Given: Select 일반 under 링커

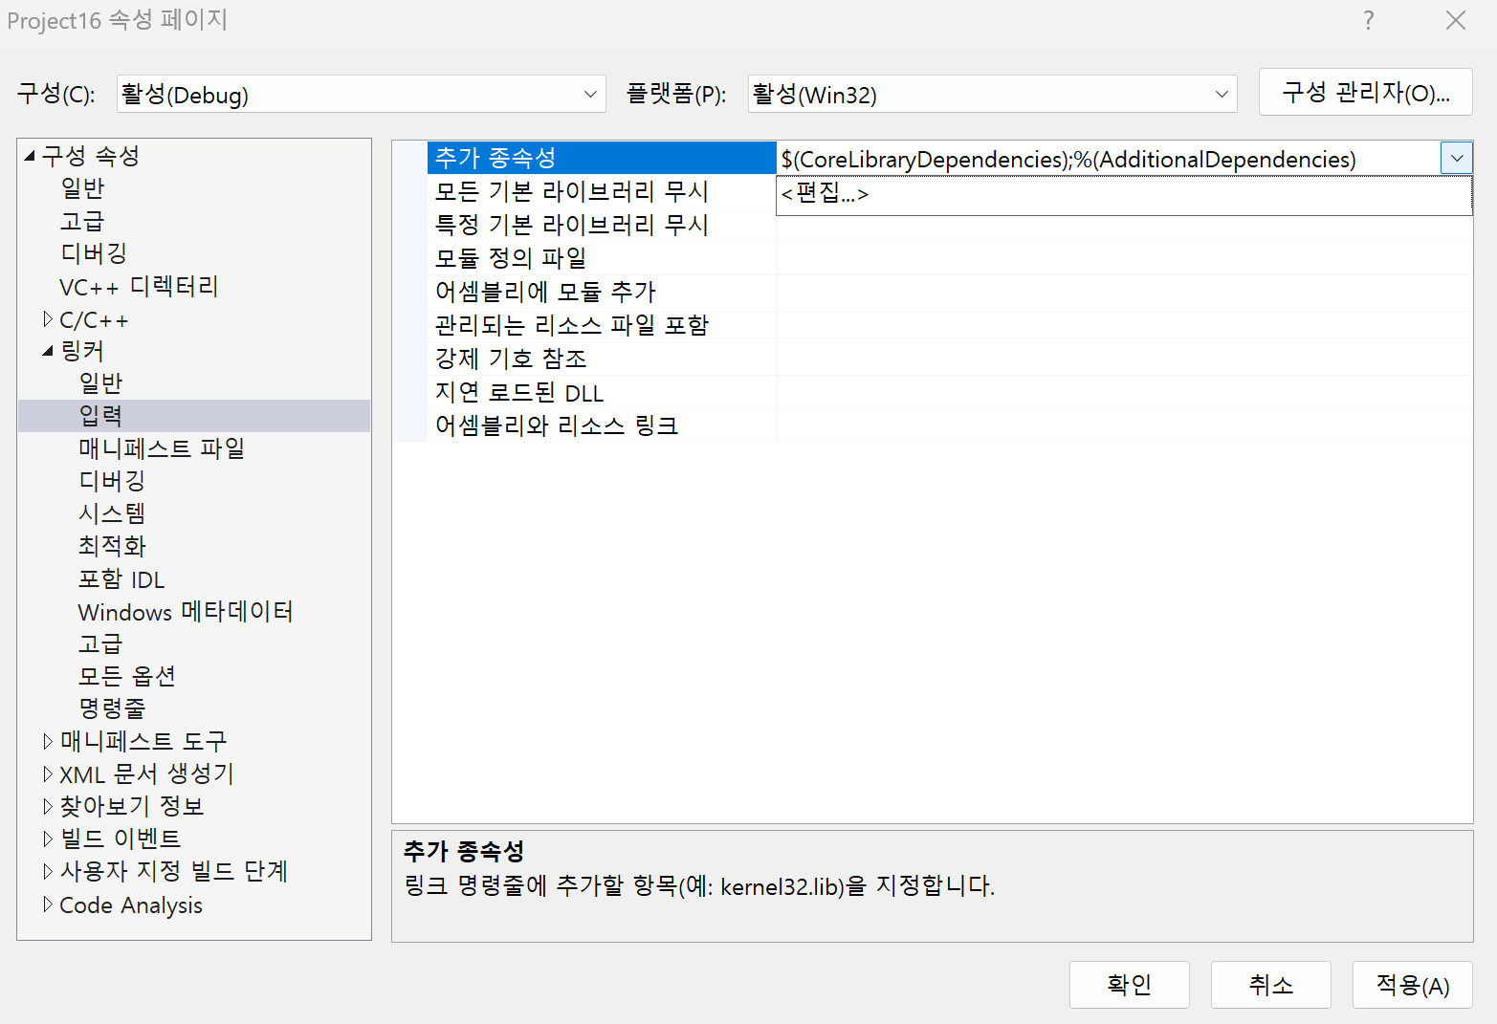Looking at the screenshot, I should click(x=100, y=383).
